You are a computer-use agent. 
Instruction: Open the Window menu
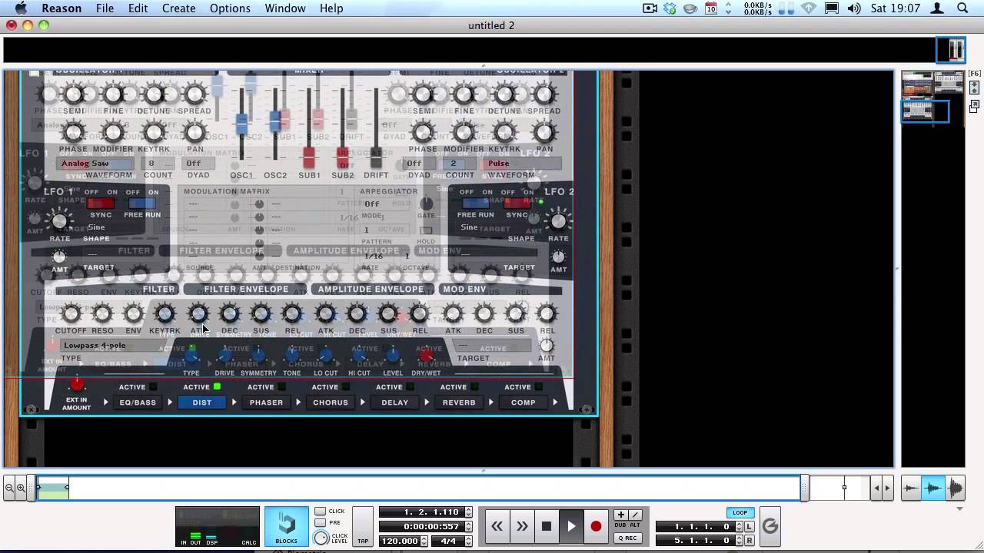(x=285, y=8)
